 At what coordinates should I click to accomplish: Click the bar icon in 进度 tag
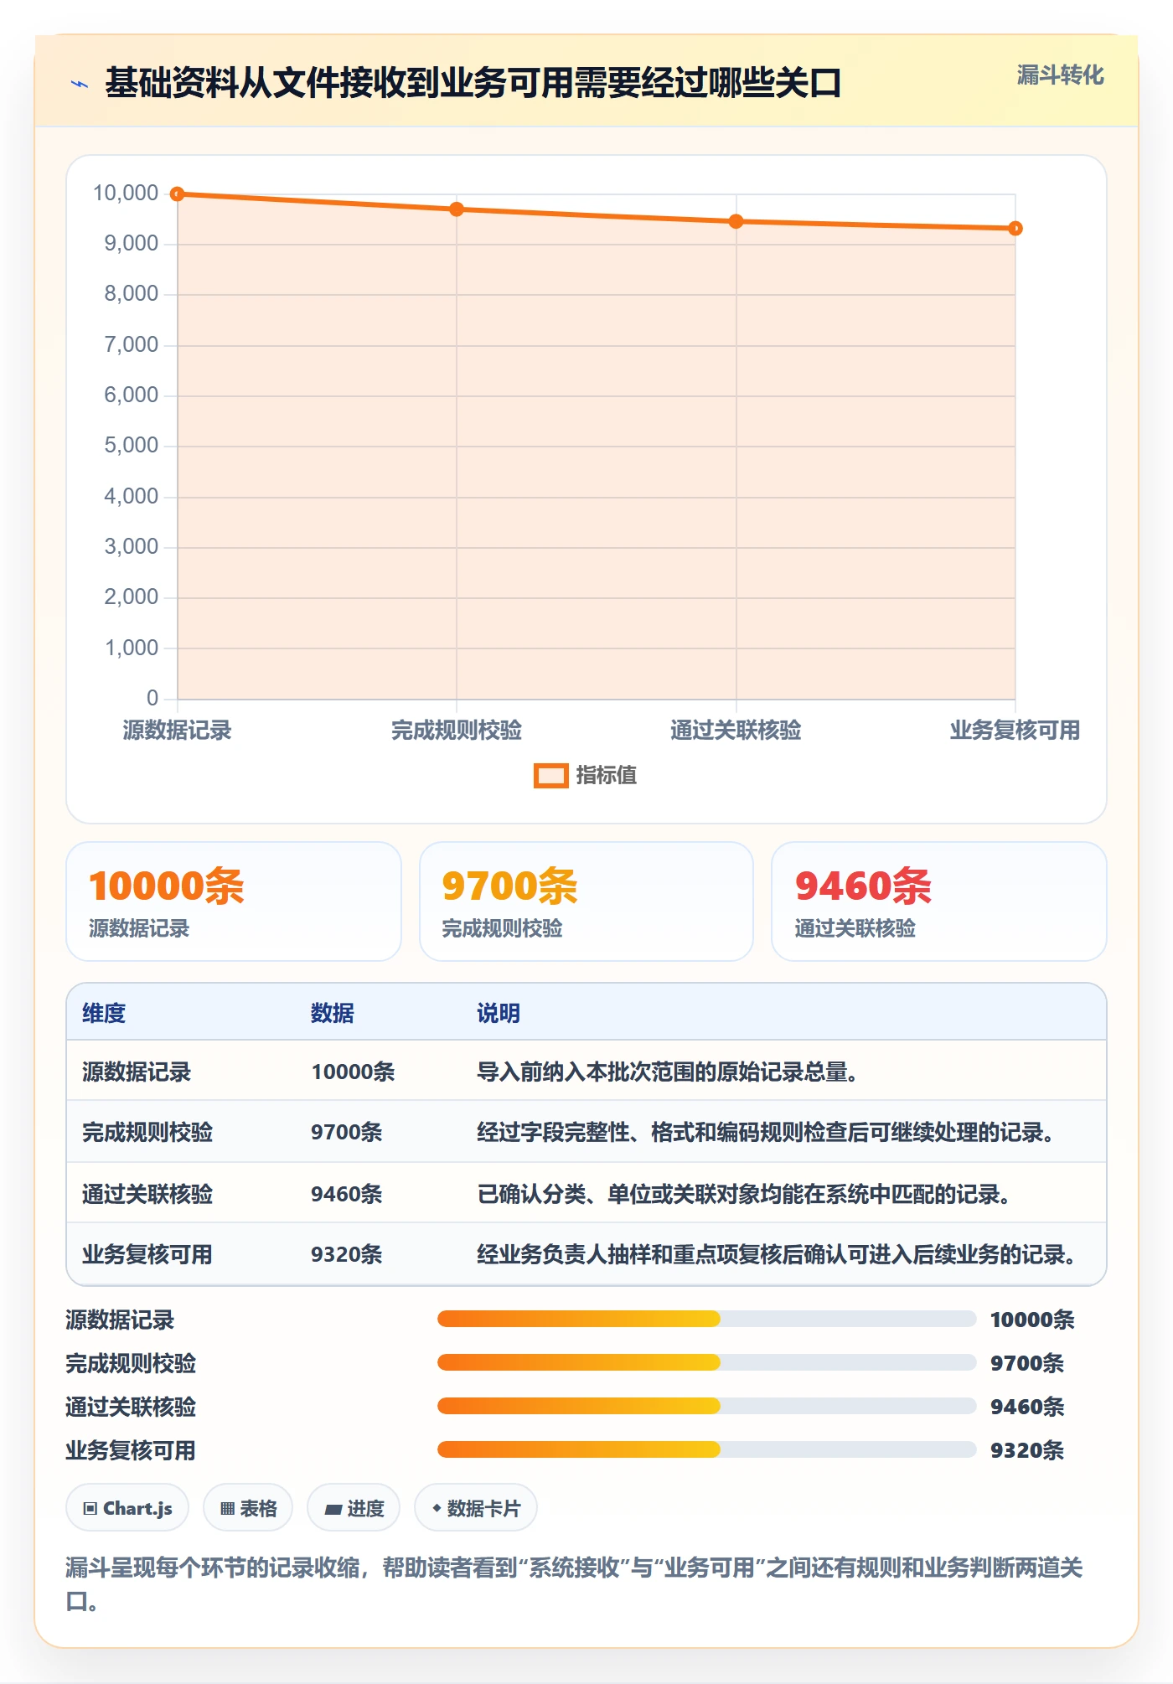[333, 1510]
